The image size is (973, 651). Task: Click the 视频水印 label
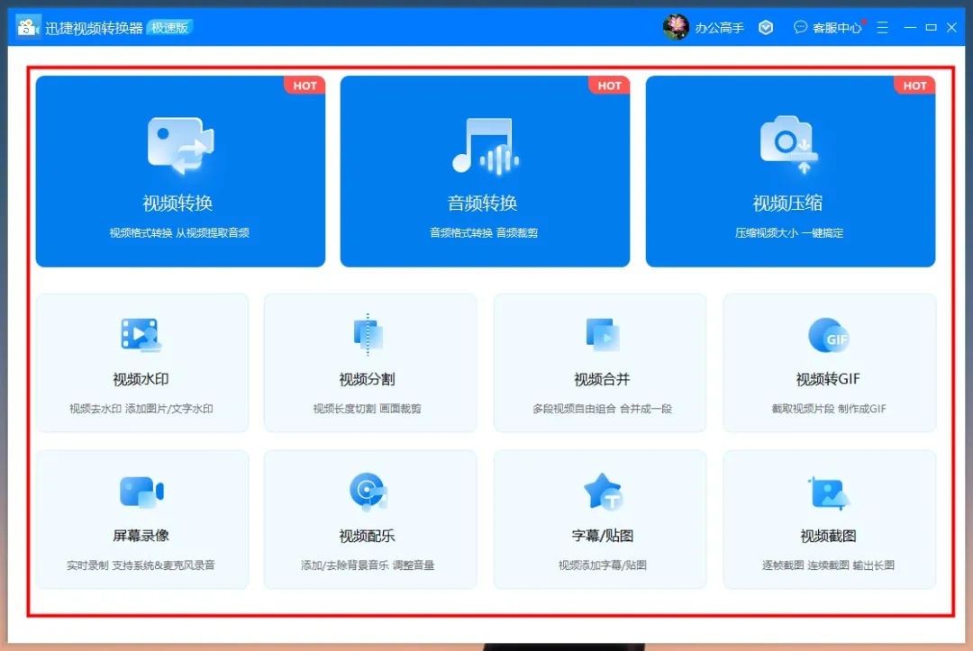[x=141, y=379]
